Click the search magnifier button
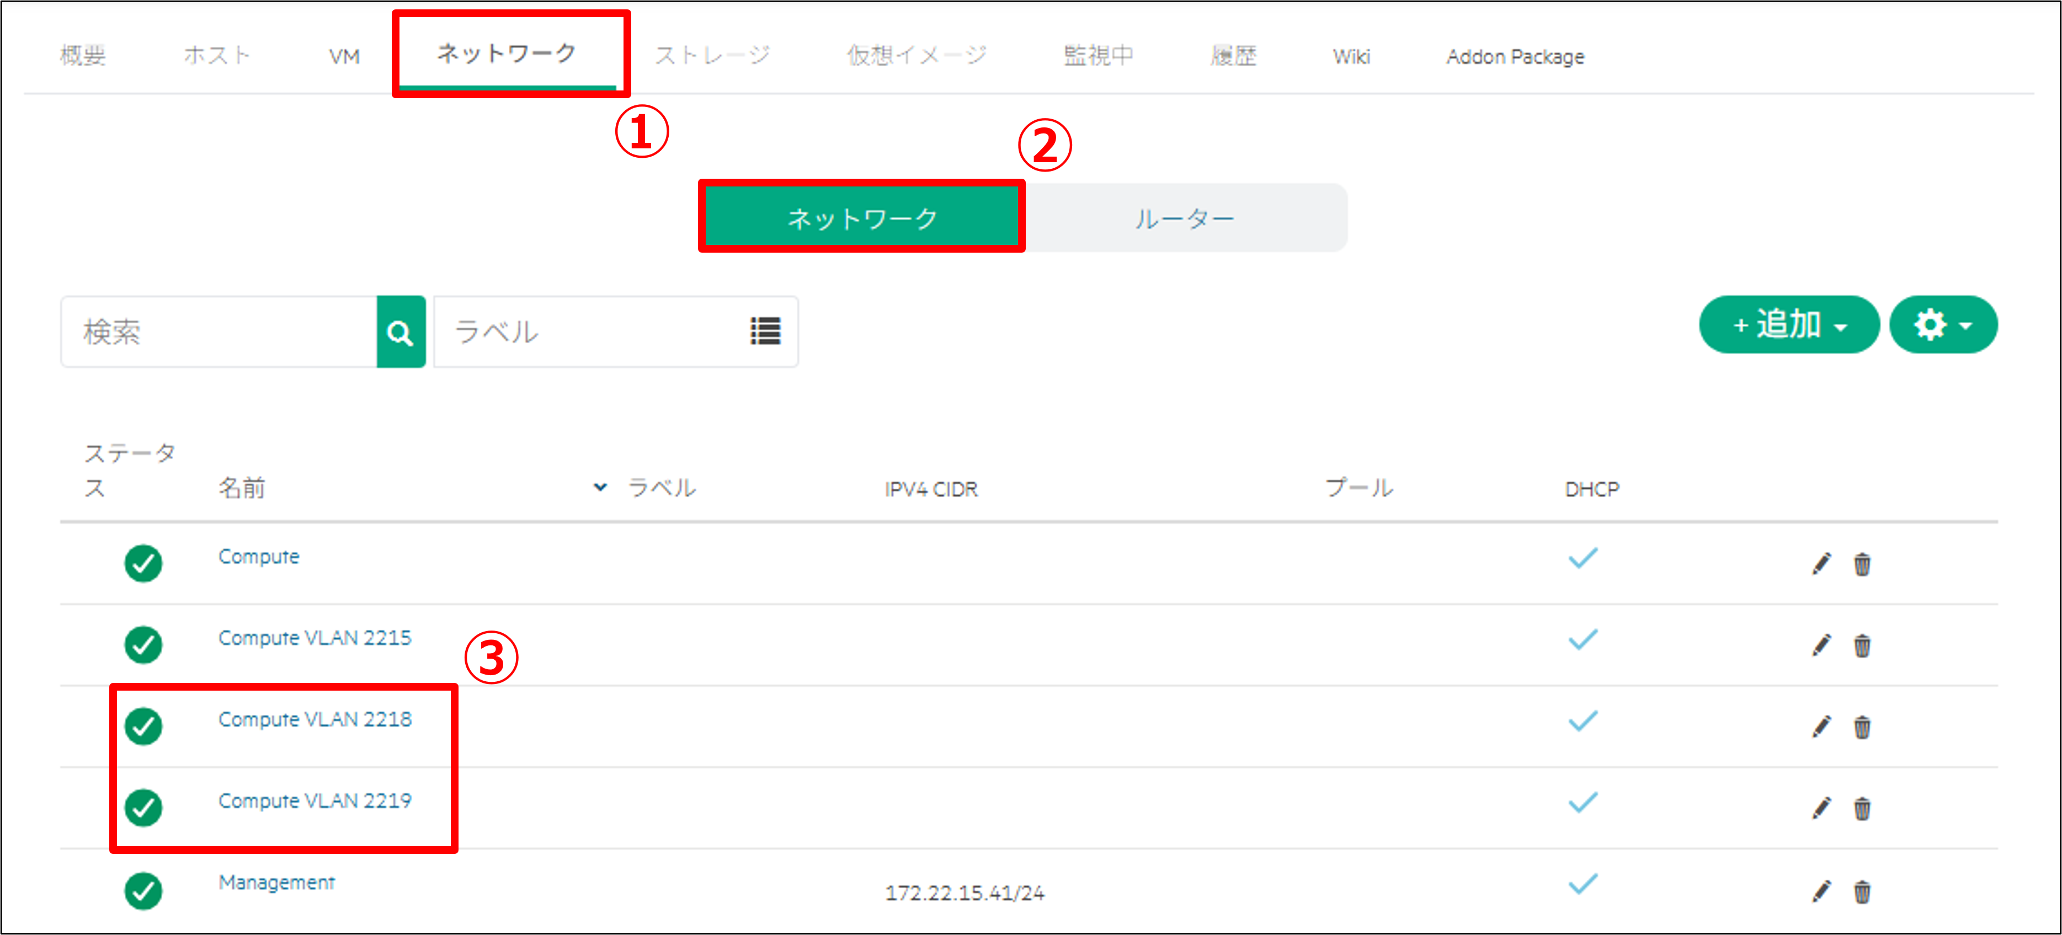 point(400,332)
